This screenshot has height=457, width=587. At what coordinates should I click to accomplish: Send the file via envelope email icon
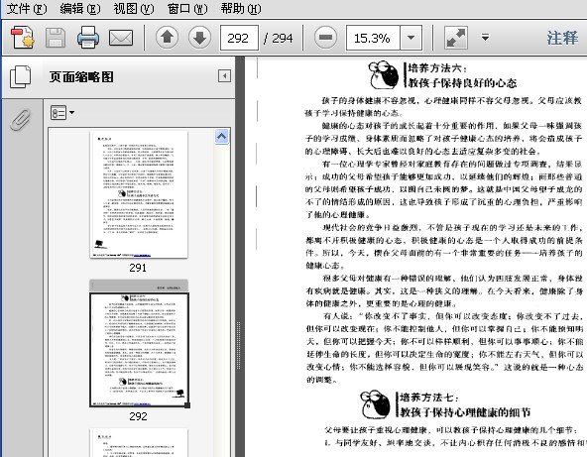(x=121, y=38)
